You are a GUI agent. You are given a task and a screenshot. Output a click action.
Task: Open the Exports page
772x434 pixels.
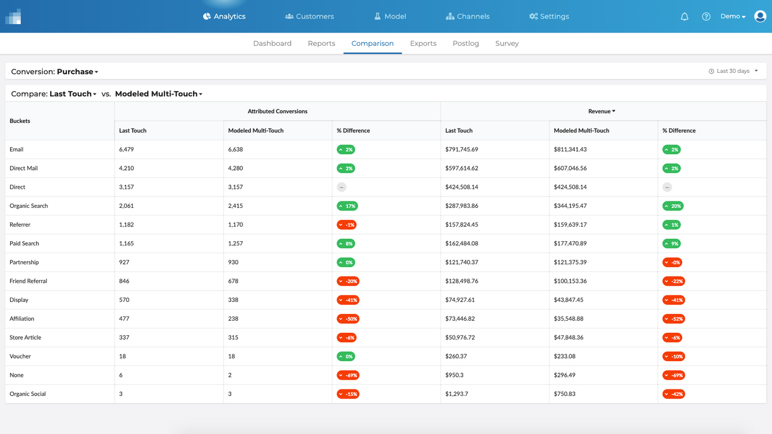423,43
